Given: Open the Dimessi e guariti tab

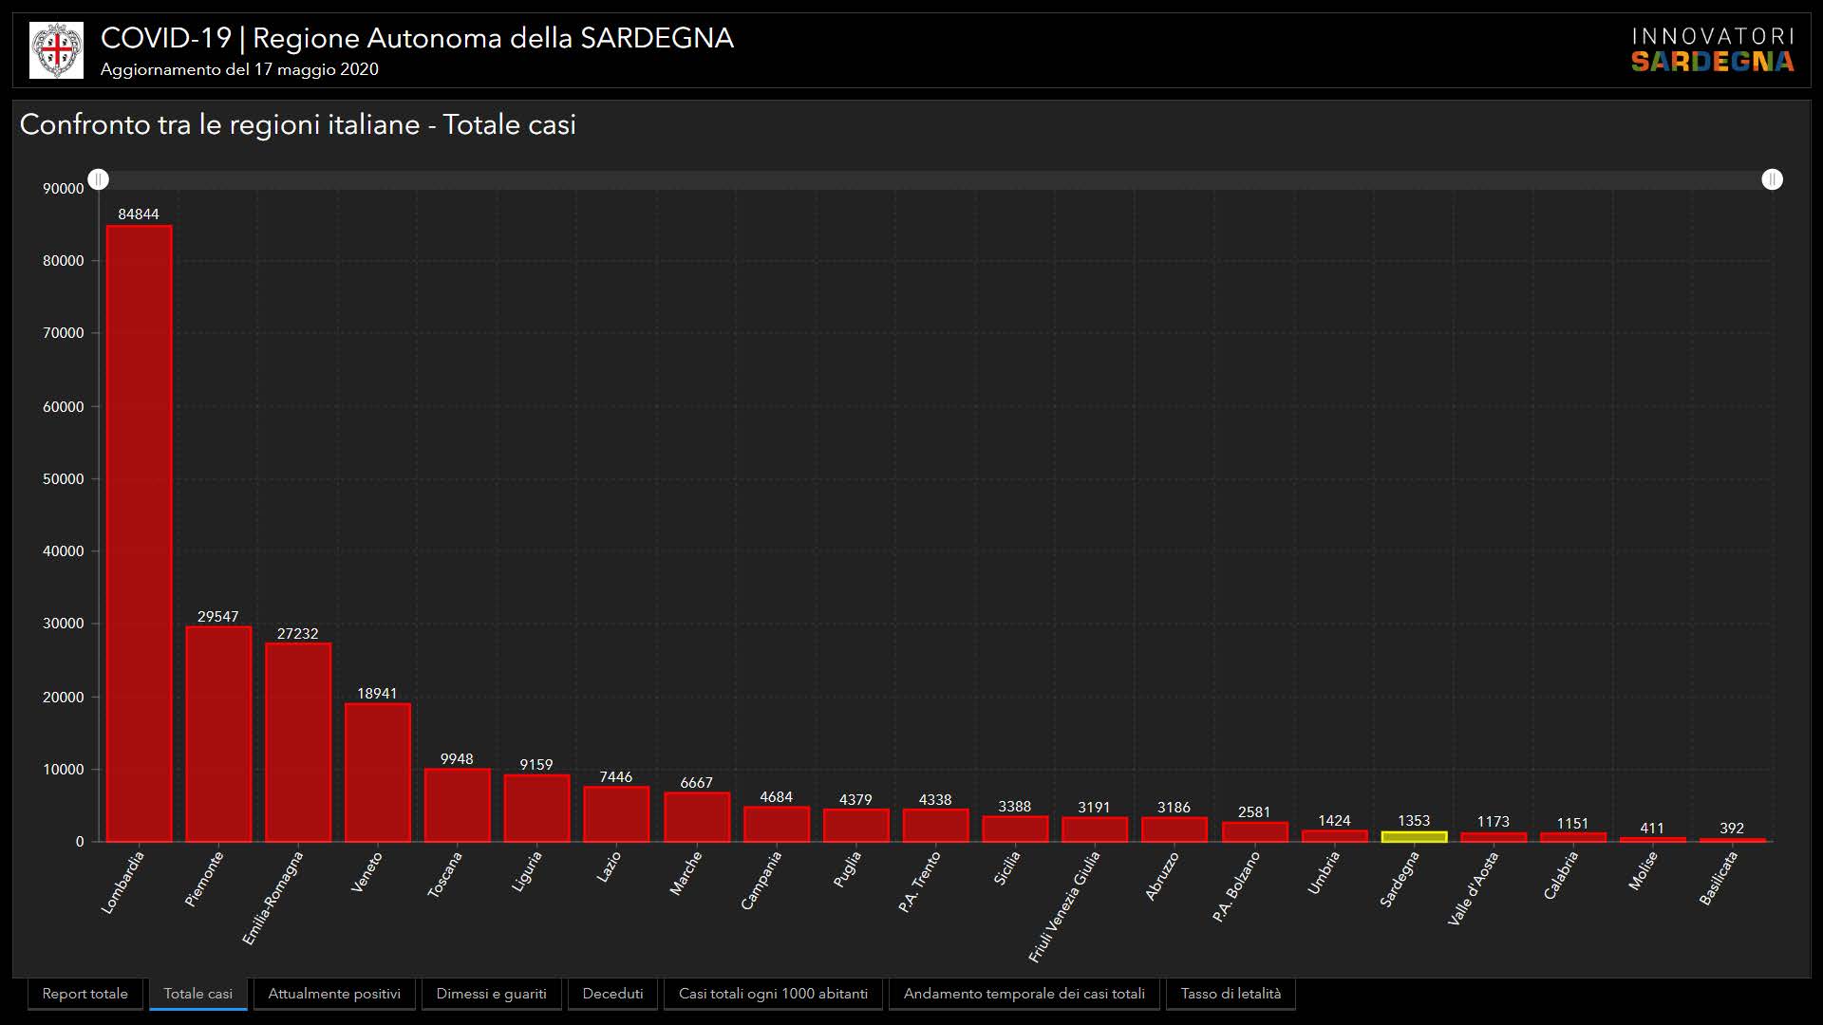Looking at the screenshot, I should click(491, 994).
